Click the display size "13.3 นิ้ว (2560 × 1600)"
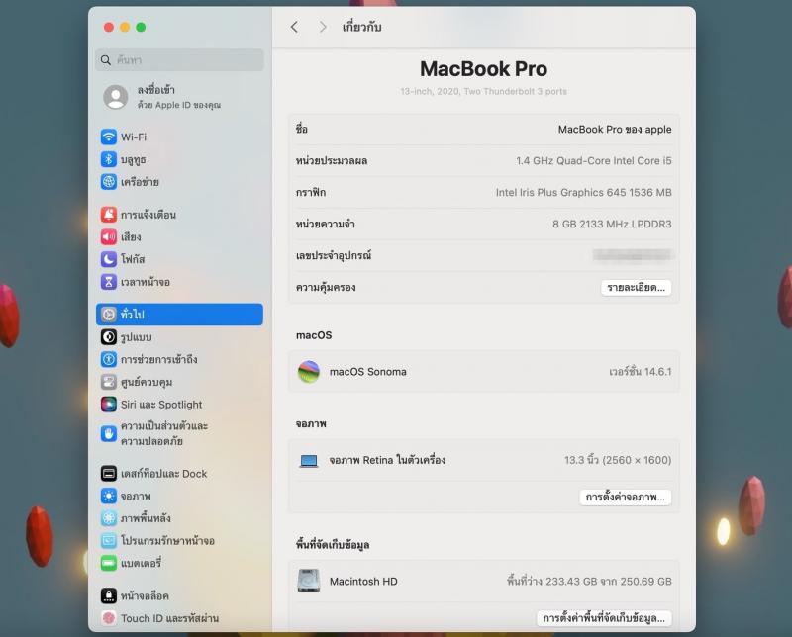 [x=618, y=460]
